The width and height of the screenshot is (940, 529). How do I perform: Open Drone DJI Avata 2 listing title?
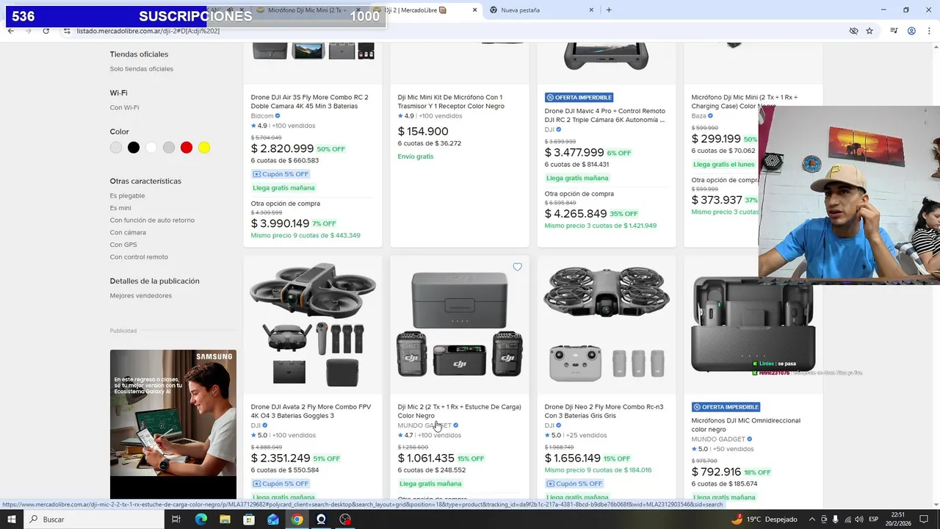pos(311,411)
